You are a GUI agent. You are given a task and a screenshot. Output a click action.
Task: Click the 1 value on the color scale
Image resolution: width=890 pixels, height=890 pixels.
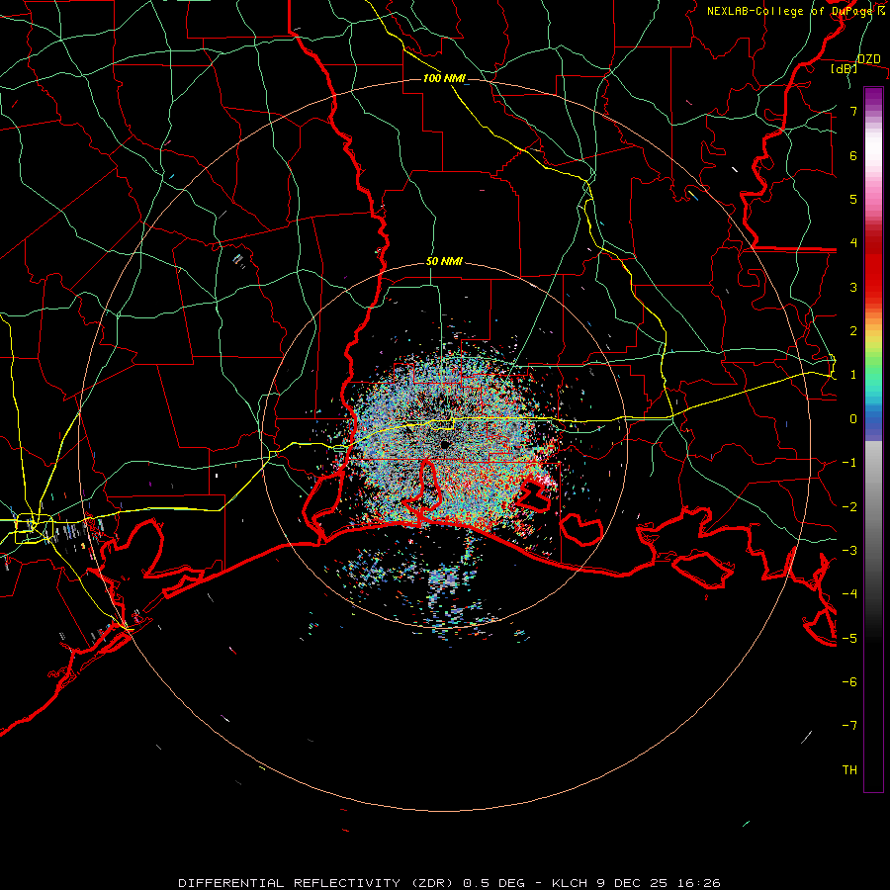[x=853, y=375]
